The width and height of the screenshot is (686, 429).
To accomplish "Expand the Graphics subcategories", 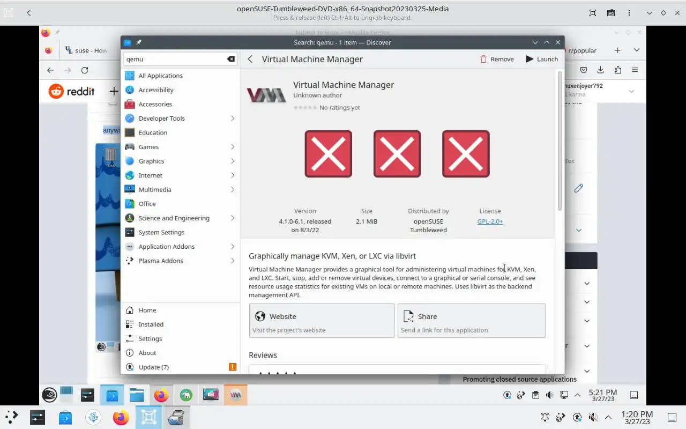I will 233,161.
